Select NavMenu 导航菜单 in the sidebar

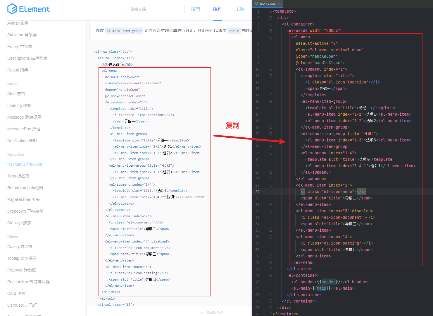[25, 164]
